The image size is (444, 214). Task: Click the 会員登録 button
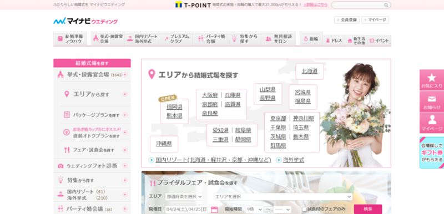point(347,20)
